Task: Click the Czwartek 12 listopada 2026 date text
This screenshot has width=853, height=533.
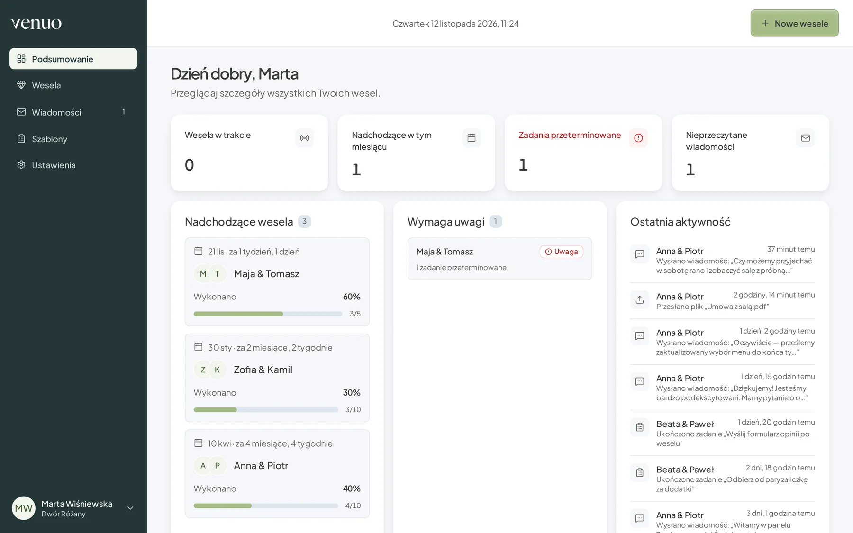Action: point(455,24)
